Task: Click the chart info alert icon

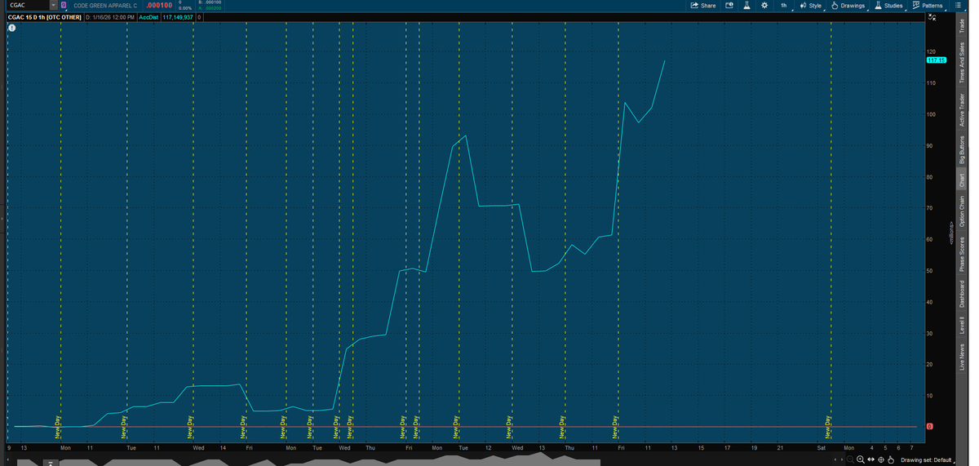Action: click(x=12, y=28)
